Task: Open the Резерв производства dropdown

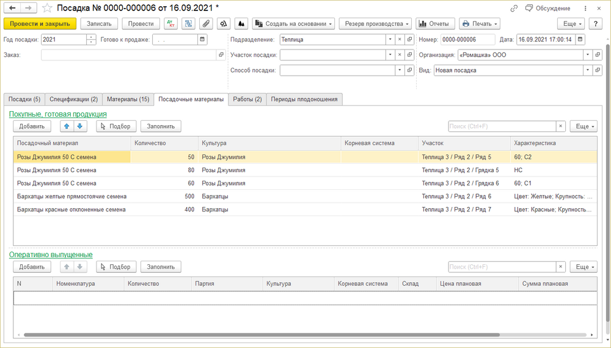Action: point(375,23)
